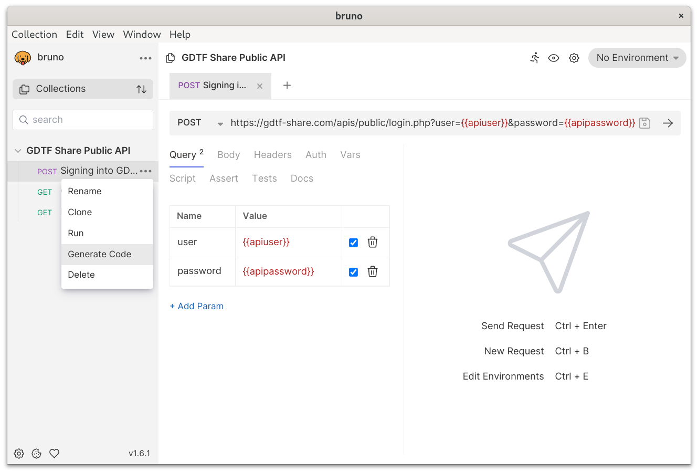The width and height of the screenshot is (698, 473).
Task: Open the POST method dropdown
Action: [200, 123]
